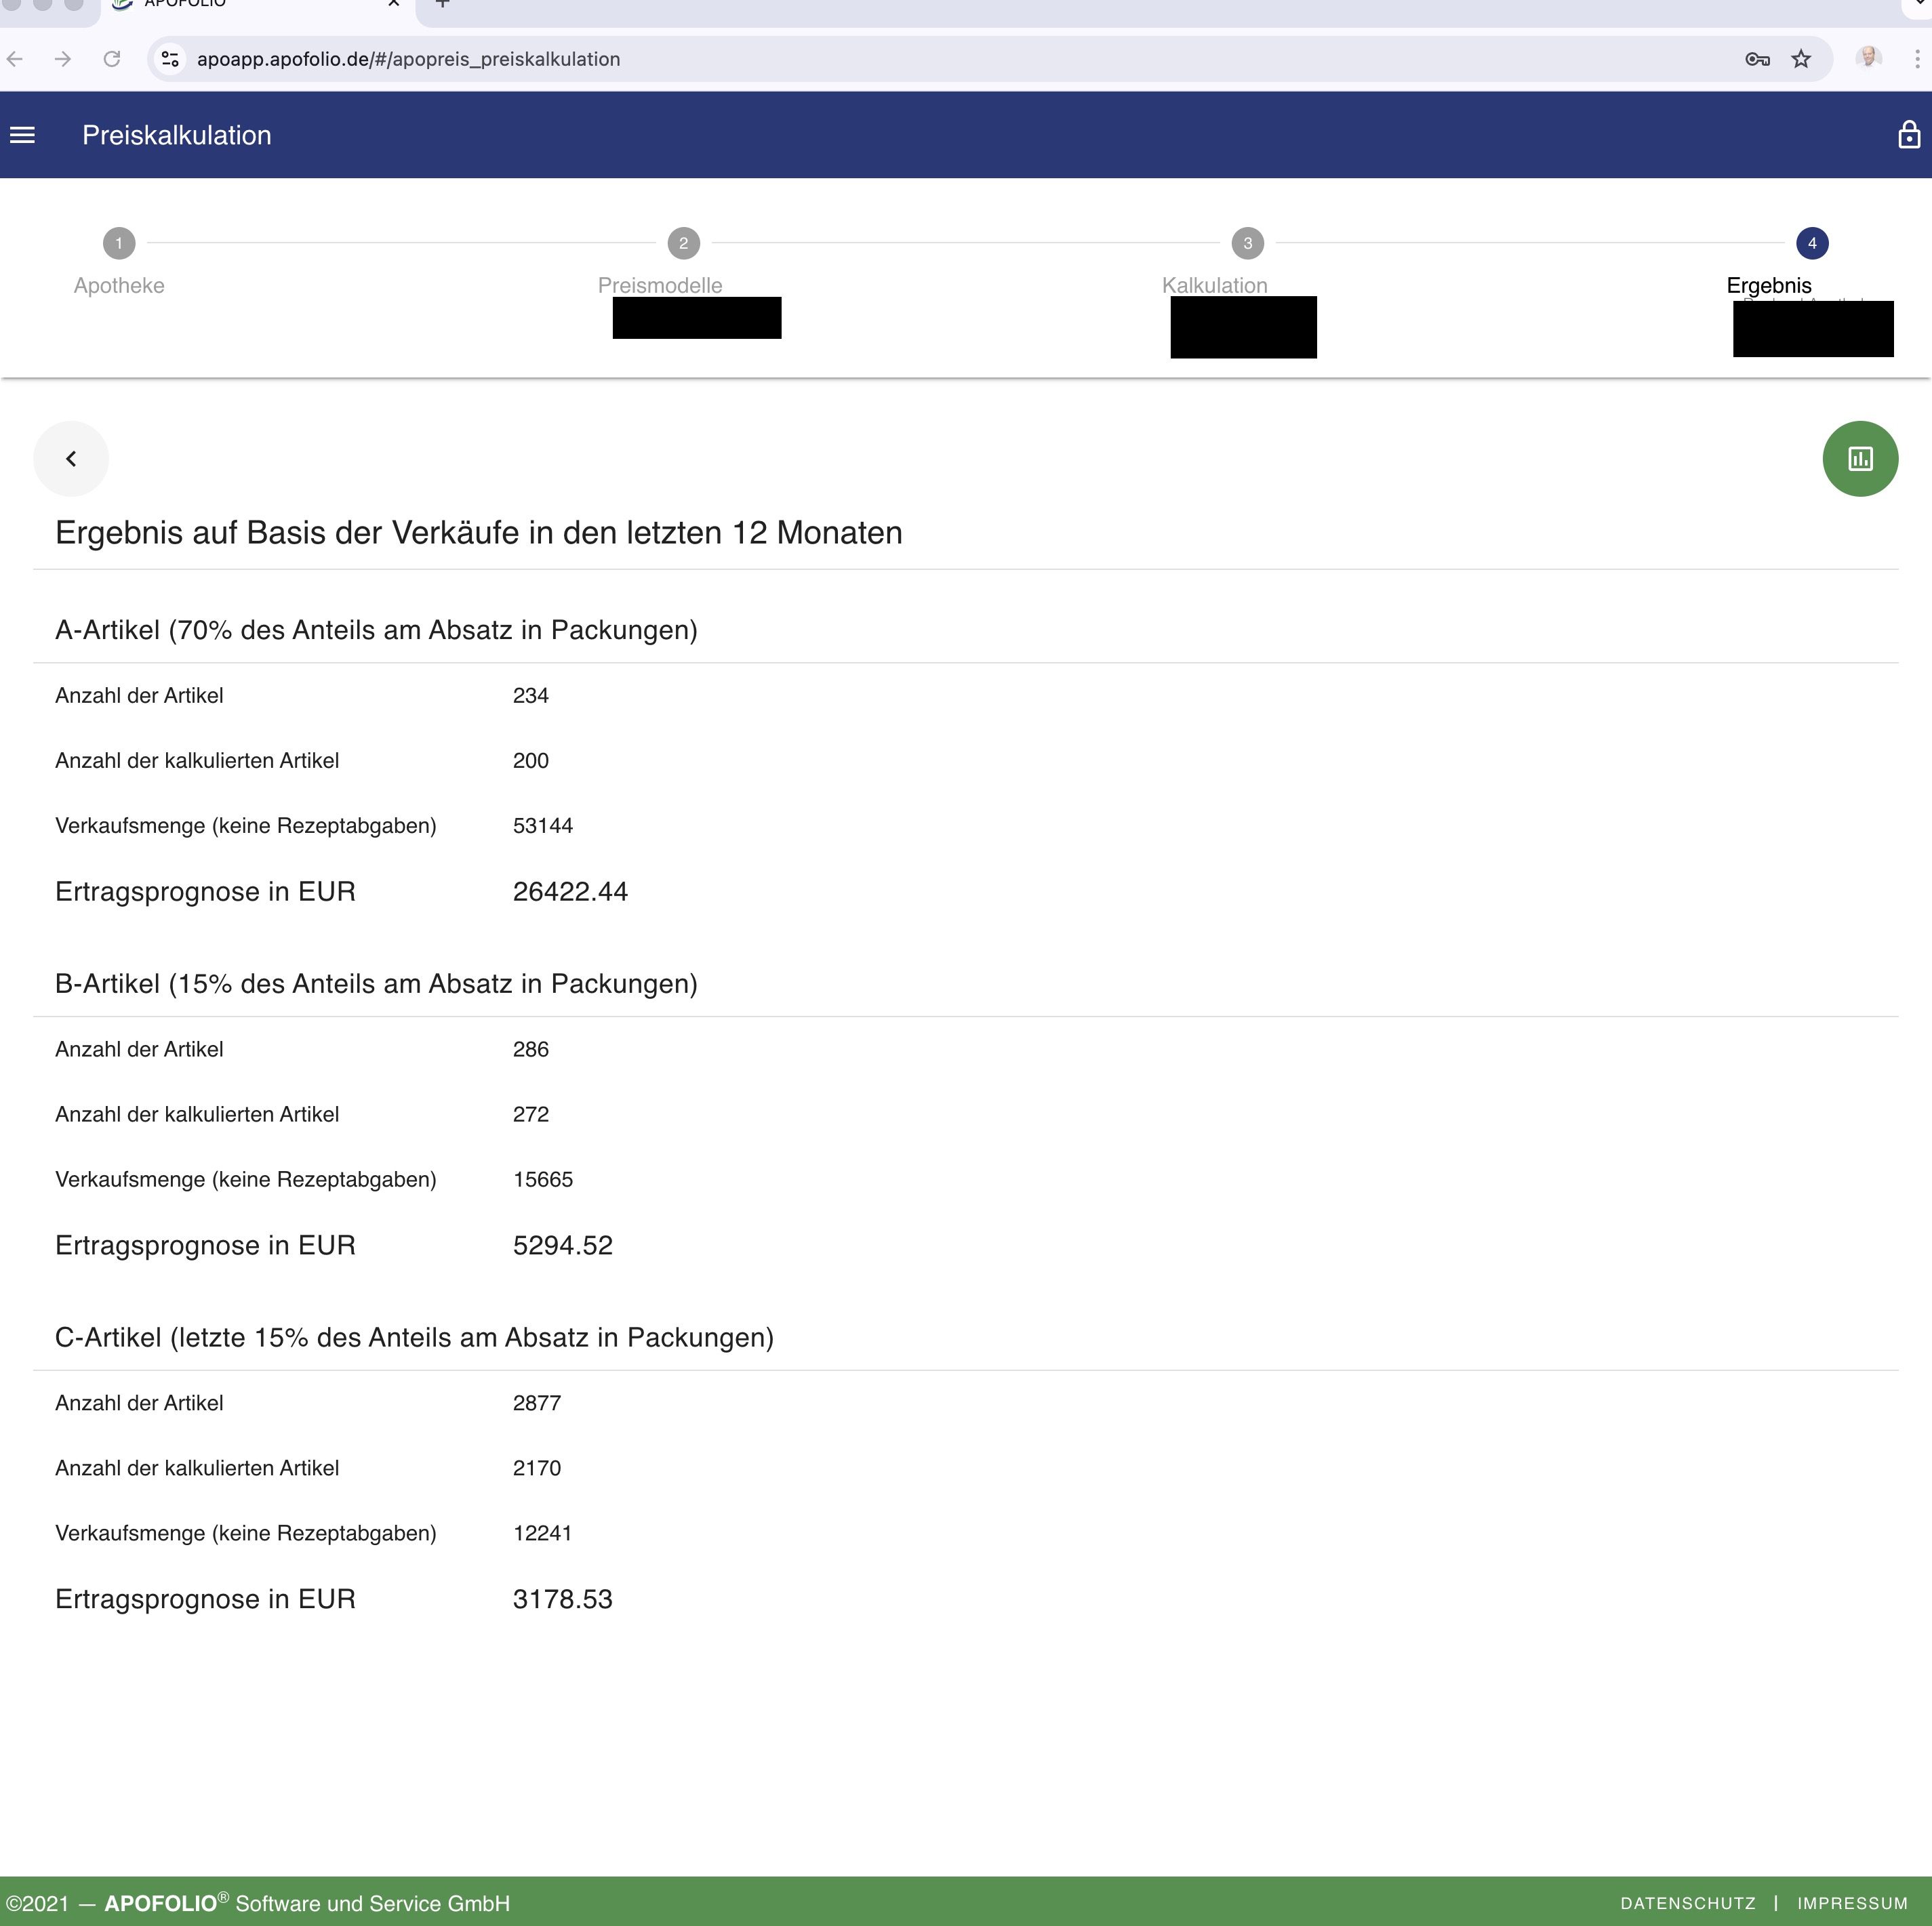
Task: Select step 4 Ergebnis
Action: pos(1811,244)
